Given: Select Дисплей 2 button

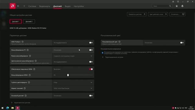Looking at the screenshot, I should click(29, 21).
